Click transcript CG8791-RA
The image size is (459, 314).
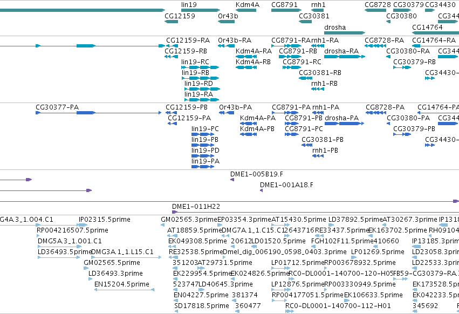click(286, 46)
